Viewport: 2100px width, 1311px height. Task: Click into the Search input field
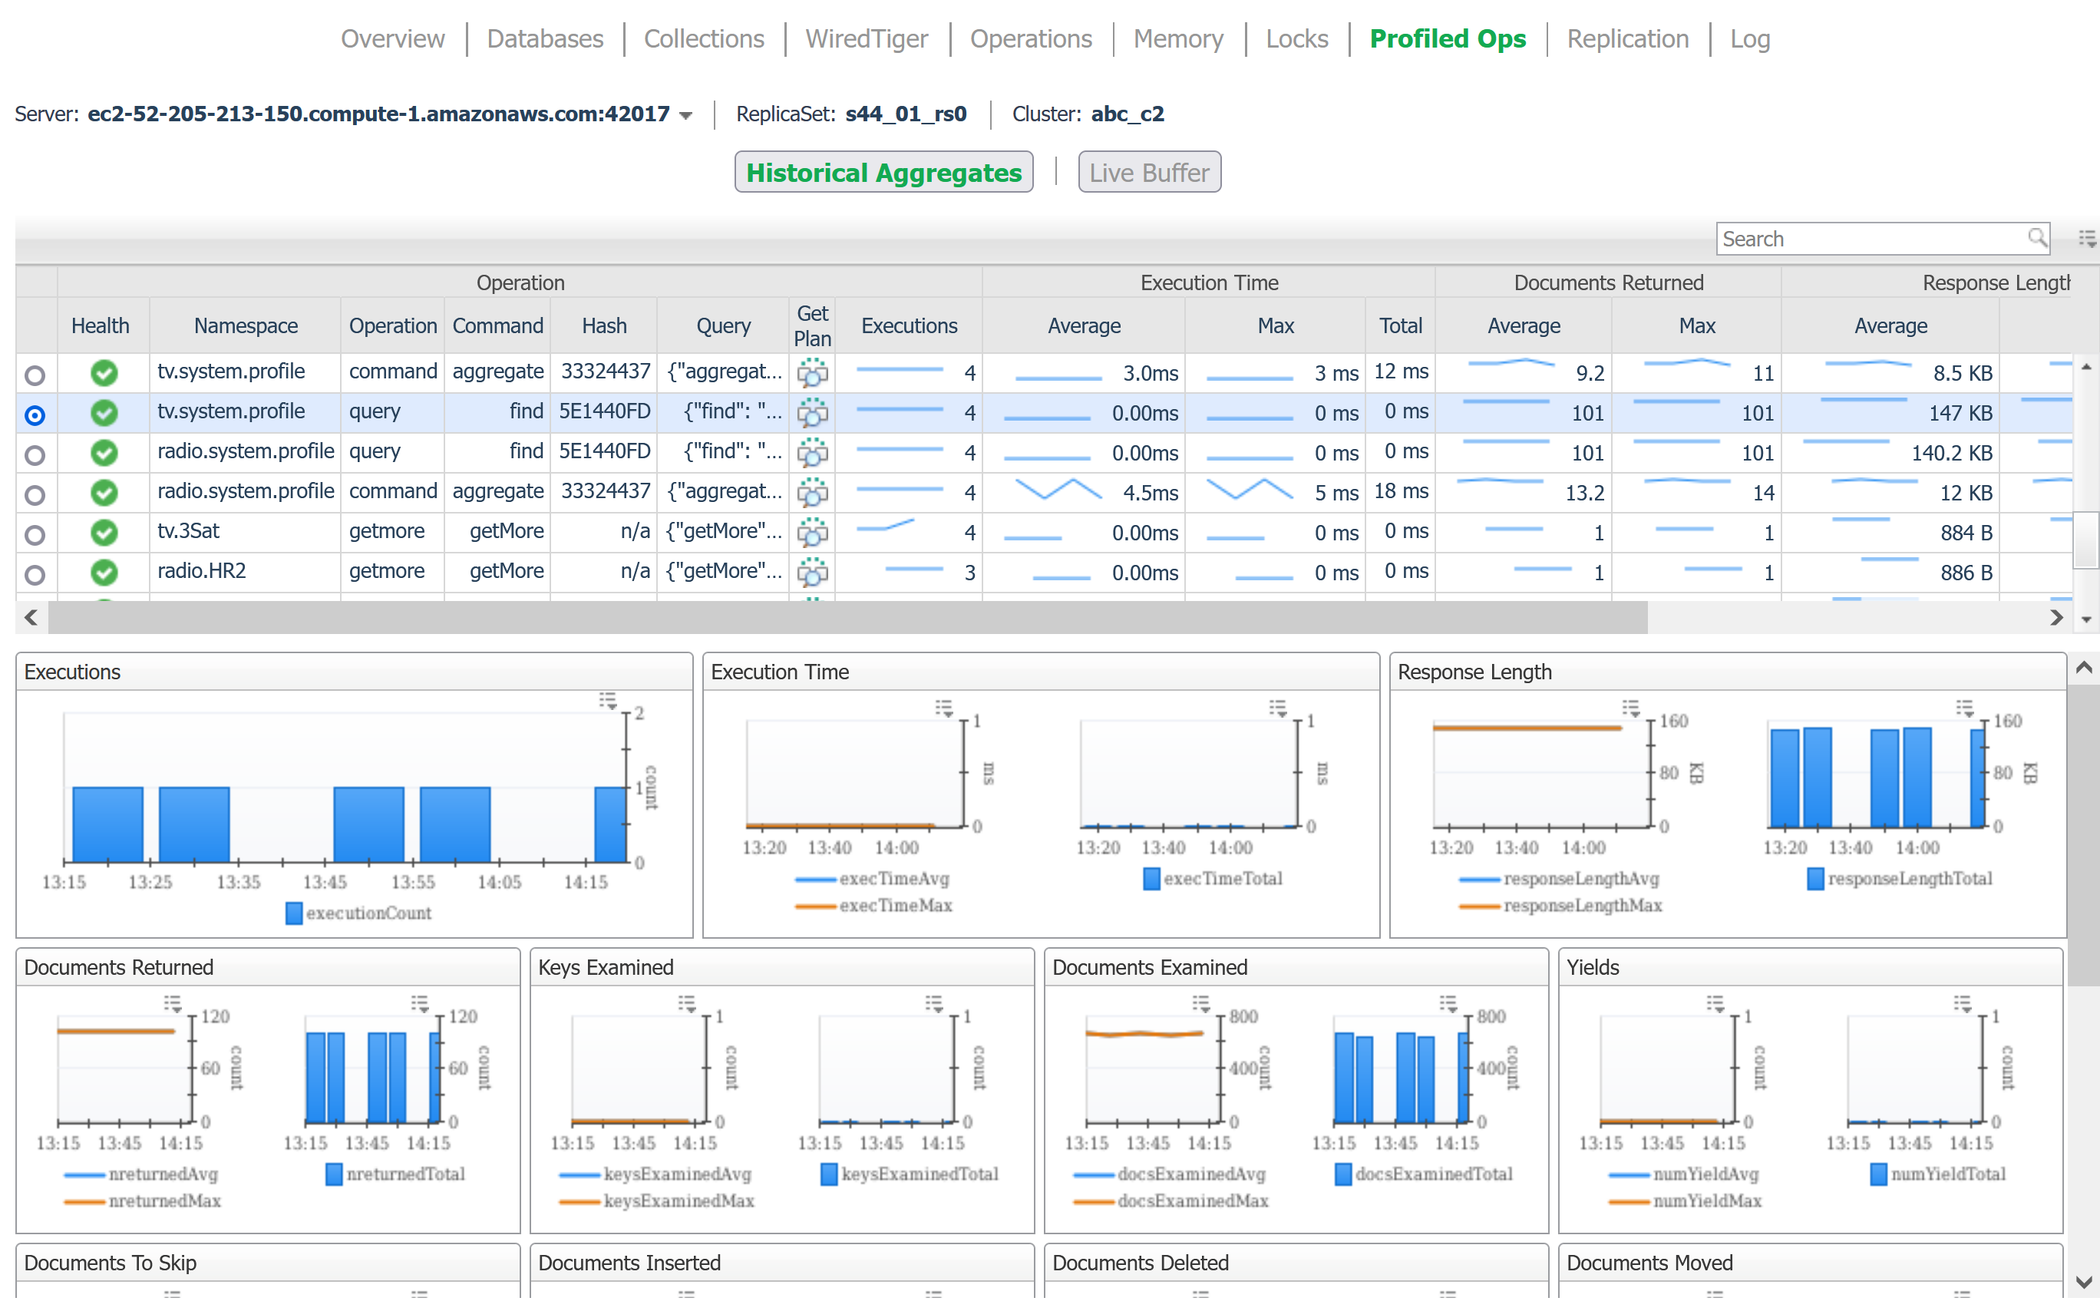(x=1864, y=239)
